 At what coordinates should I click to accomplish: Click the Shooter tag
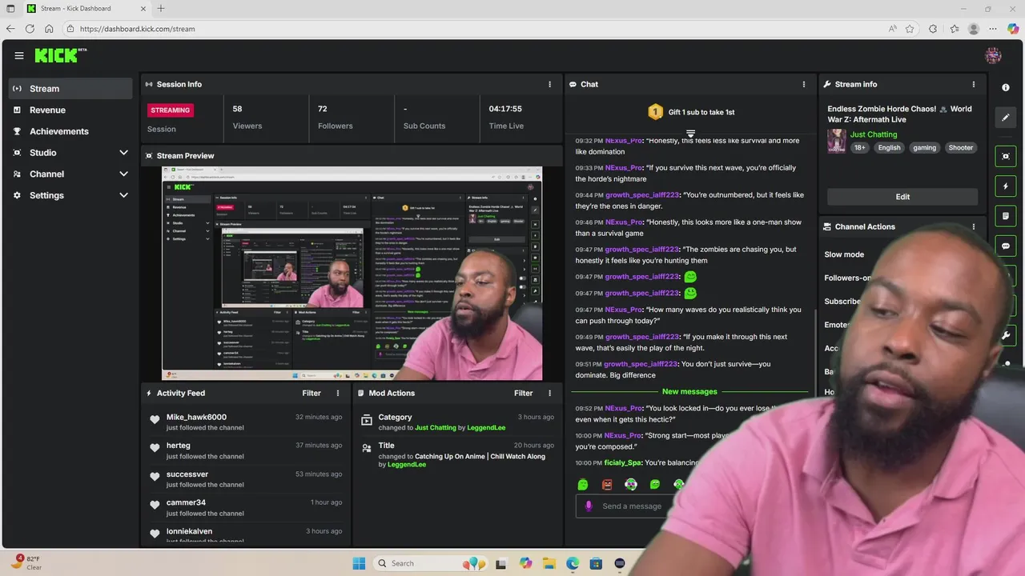pyautogui.click(x=961, y=147)
